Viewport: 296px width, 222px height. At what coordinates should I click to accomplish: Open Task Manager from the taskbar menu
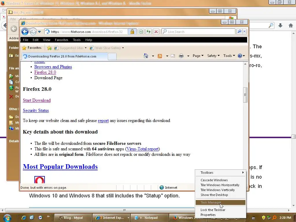click(x=221, y=202)
